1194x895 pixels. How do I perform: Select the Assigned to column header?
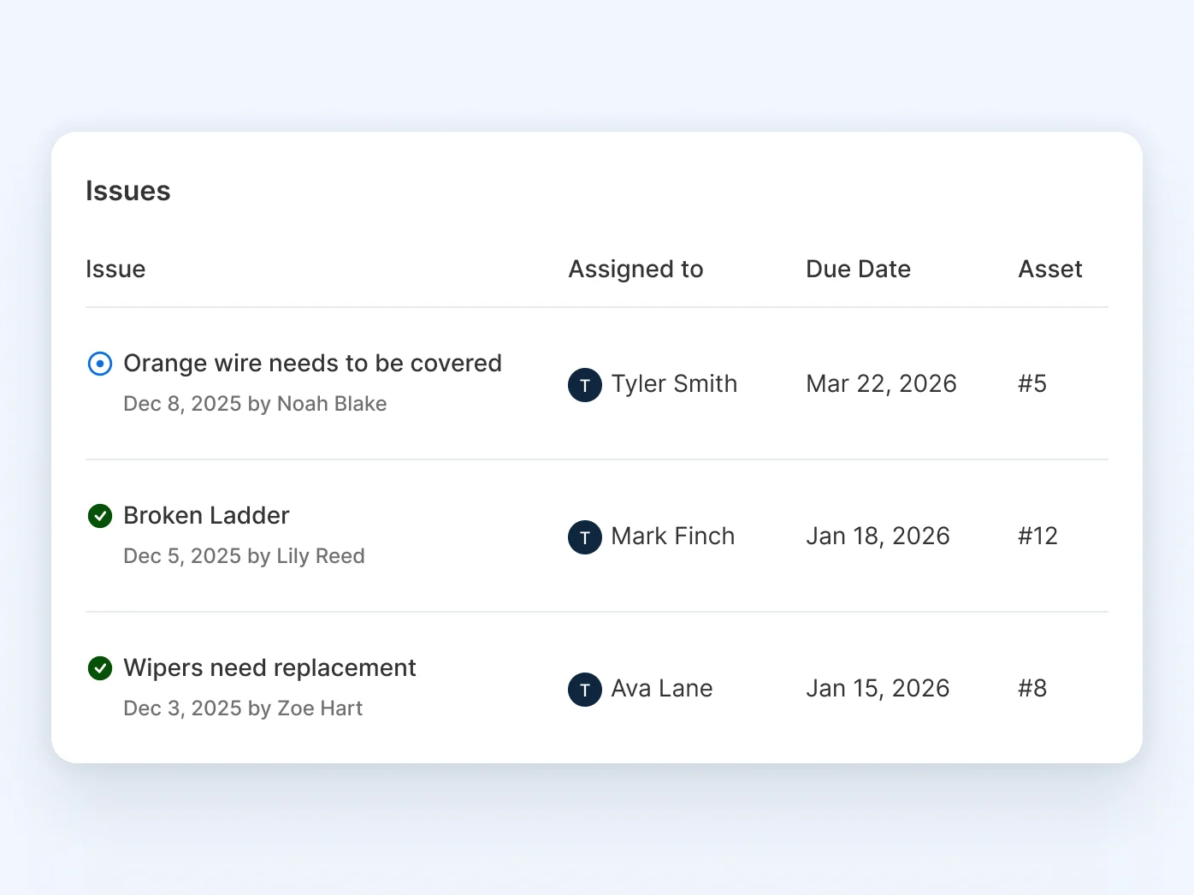[x=635, y=269]
